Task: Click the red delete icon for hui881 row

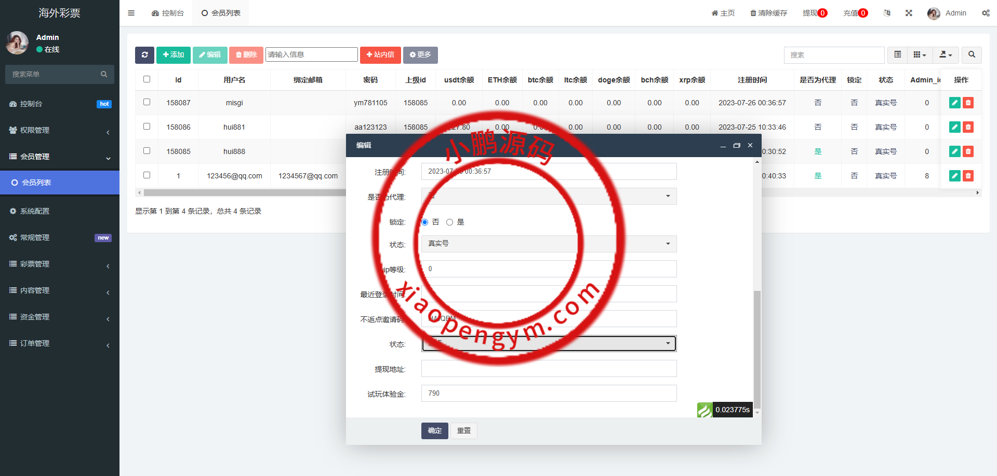Action: 968,127
